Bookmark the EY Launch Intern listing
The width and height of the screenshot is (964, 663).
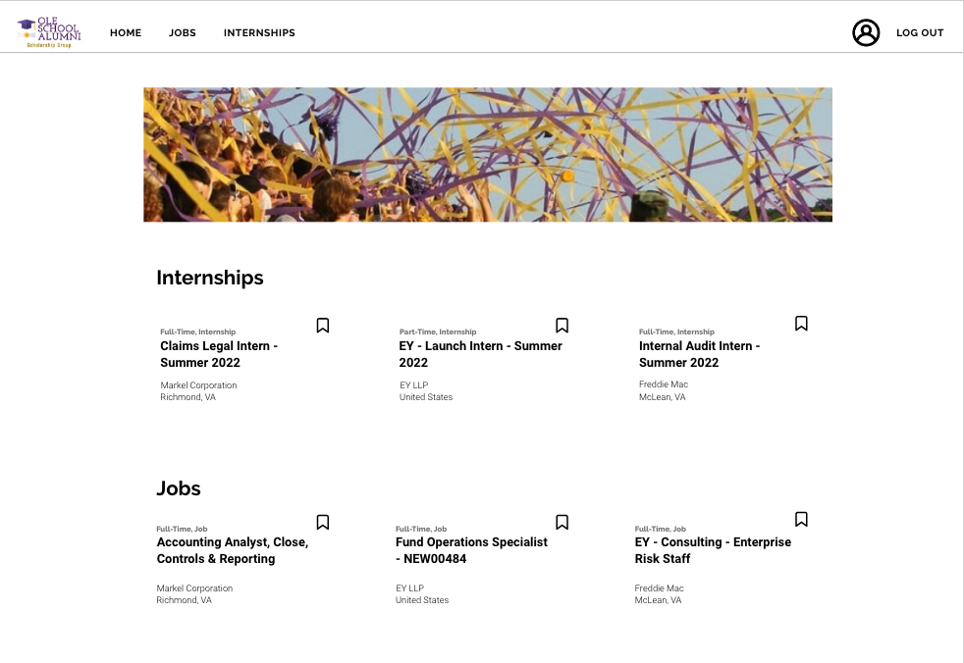tap(562, 326)
